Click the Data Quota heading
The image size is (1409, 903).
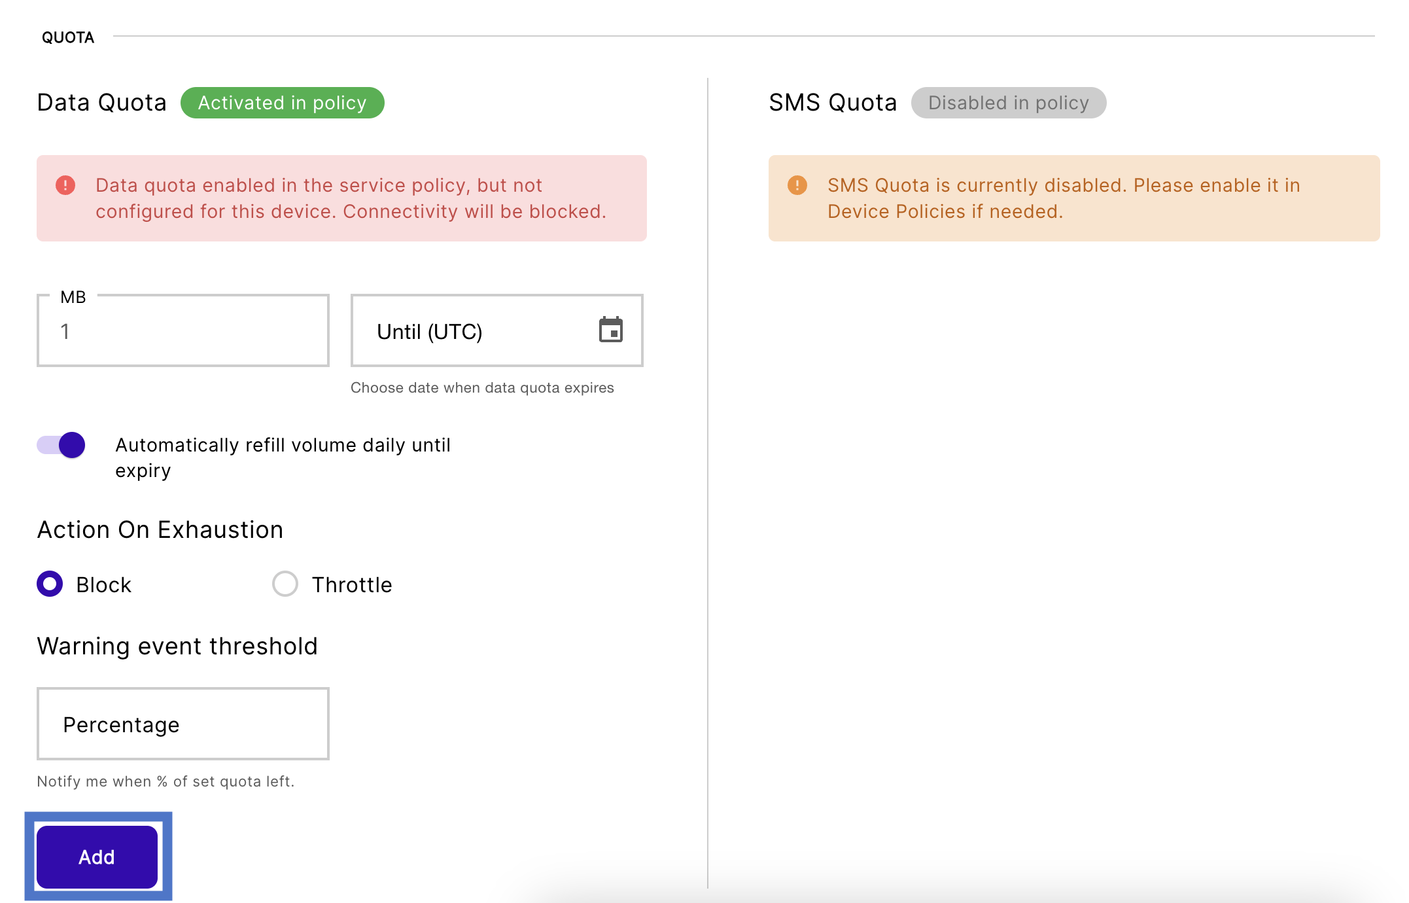pyautogui.click(x=102, y=103)
